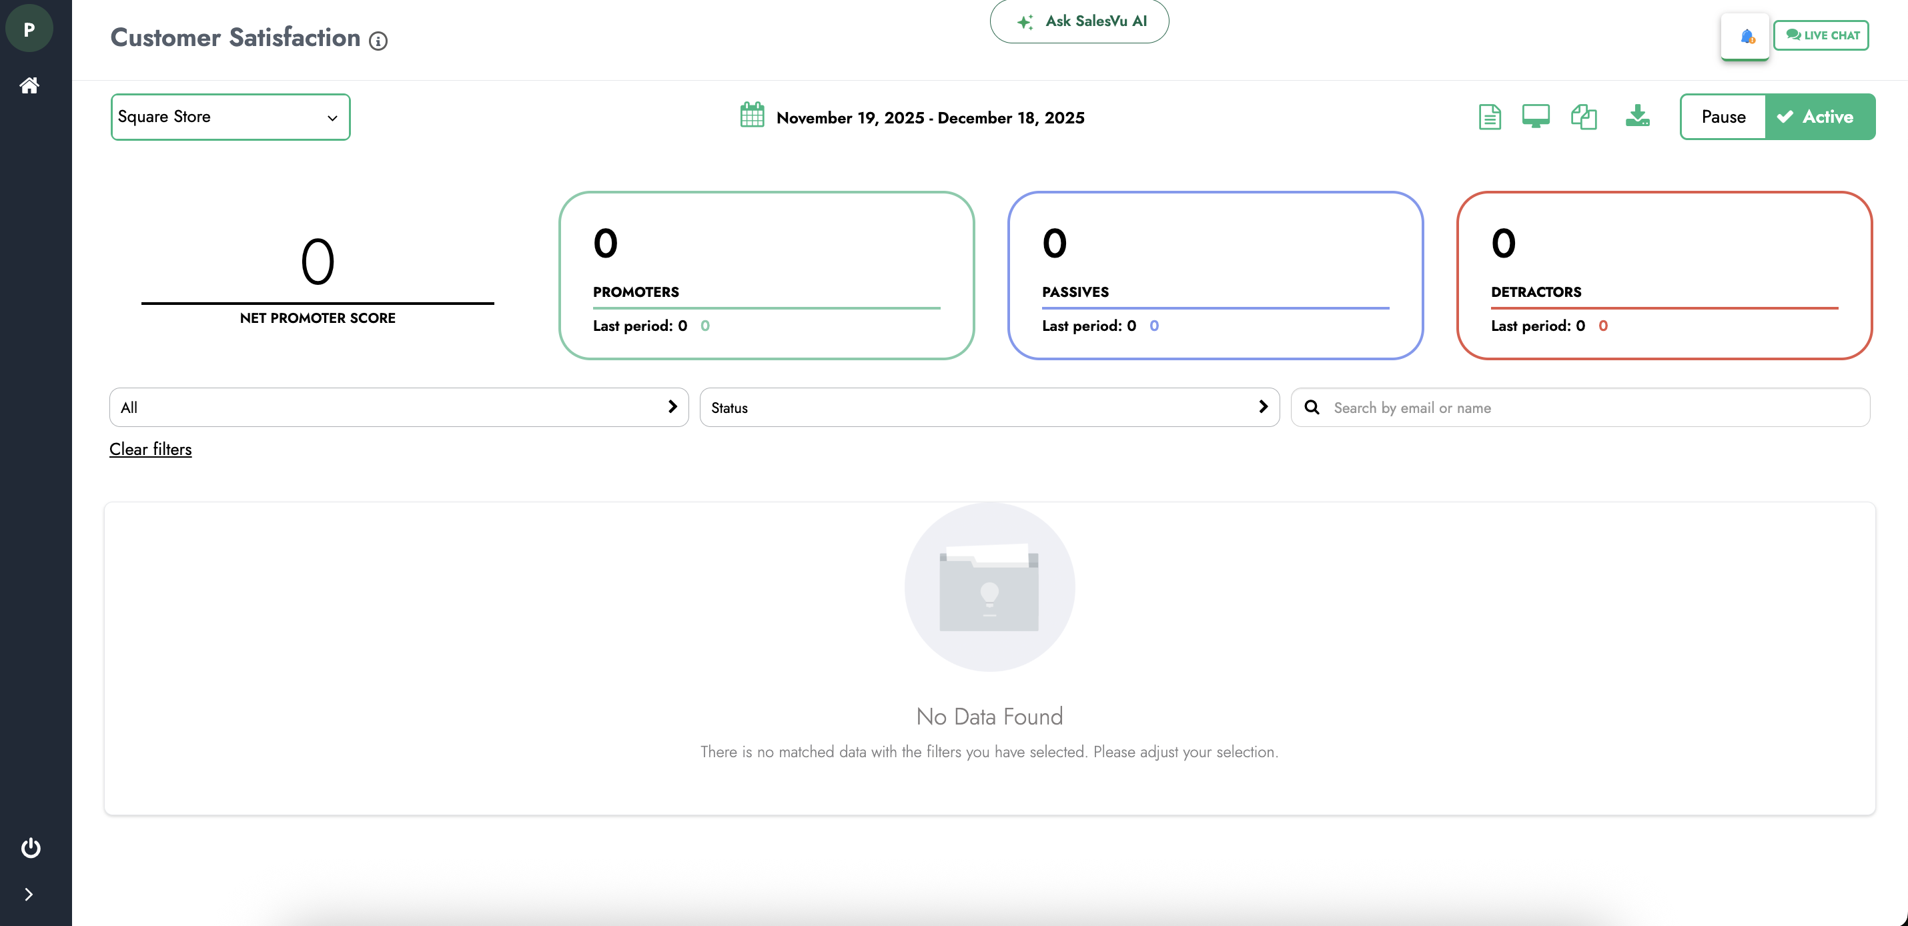Viewport: 1908px width, 926px height.
Task: Click the document report icon
Action: coord(1490,117)
